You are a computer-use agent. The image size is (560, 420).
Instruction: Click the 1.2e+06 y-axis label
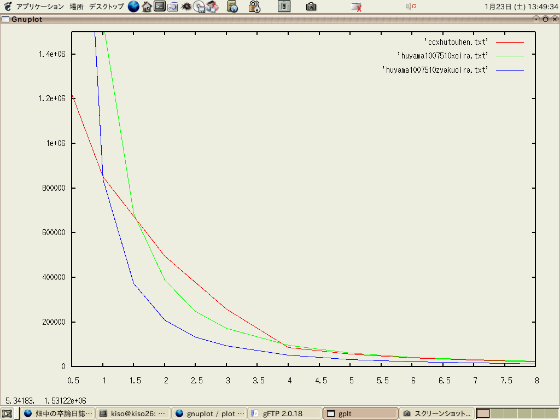point(52,98)
